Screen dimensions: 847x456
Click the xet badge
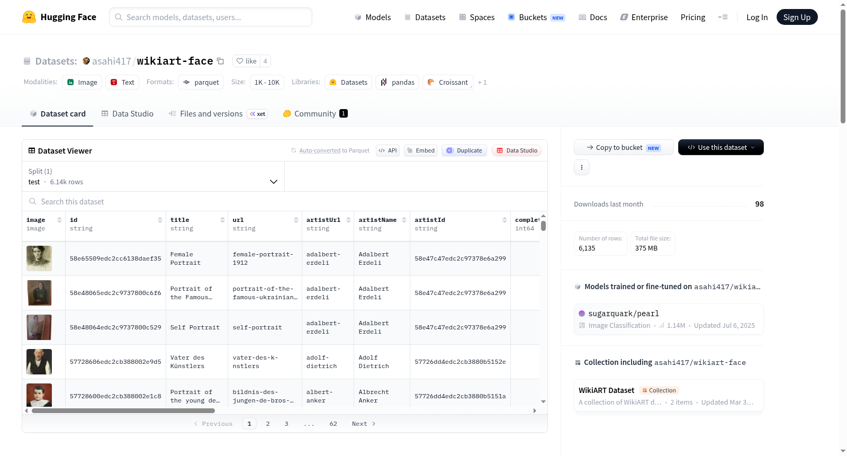[x=258, y=114]
